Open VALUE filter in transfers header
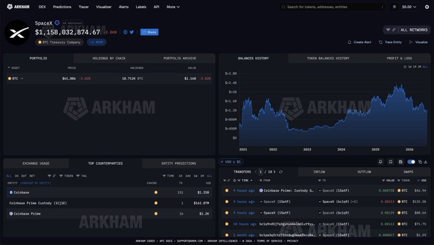This screenshot has width=434, height=245. (388, 181)
